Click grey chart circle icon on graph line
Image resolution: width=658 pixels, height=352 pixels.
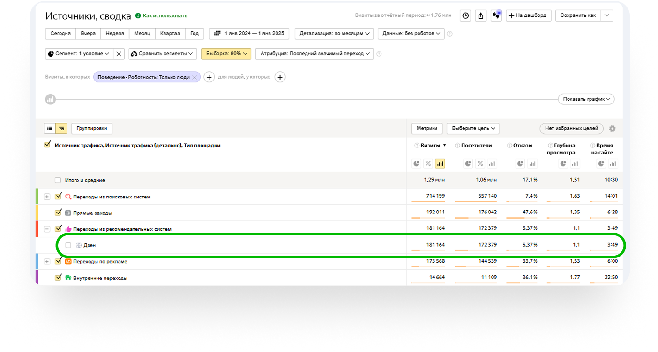click(x=50, y=99)
